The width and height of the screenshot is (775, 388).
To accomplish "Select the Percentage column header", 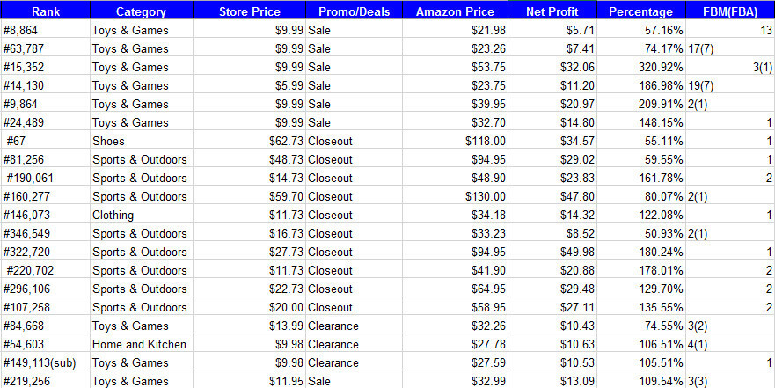I will (x=641, y=12).
